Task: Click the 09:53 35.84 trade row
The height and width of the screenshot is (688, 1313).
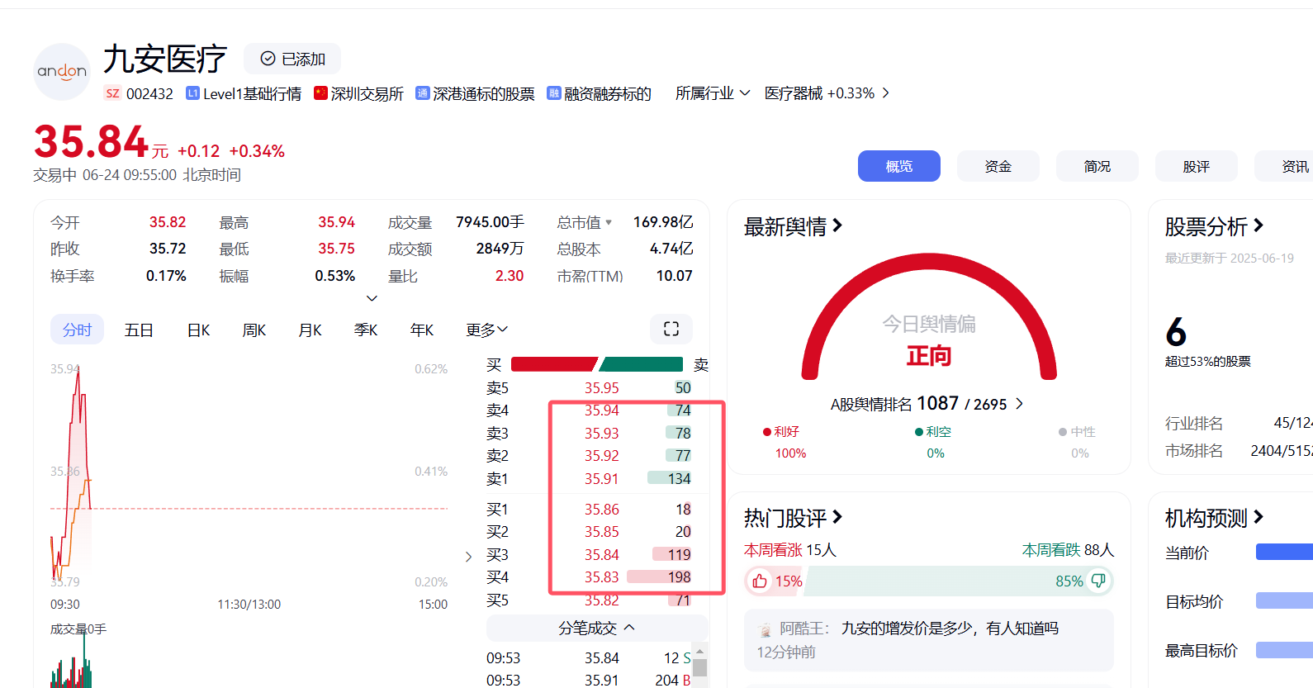Action: pyautogui.click(x=589, y=657)
